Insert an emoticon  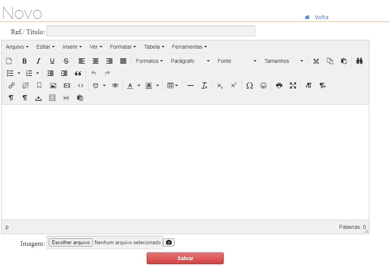click(263, 85)
